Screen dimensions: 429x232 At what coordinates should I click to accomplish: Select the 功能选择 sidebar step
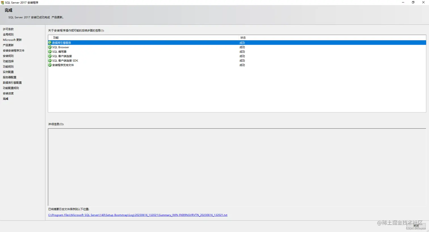[x=8, y=61]
